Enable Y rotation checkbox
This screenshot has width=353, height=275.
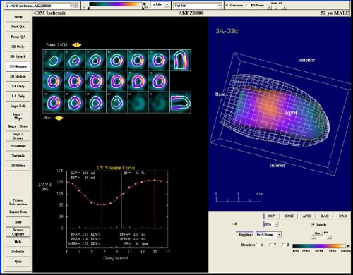pyautogui.click(x=270, y=245)
